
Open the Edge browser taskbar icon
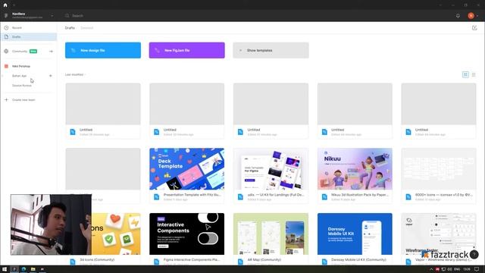[x=23, y=269]
